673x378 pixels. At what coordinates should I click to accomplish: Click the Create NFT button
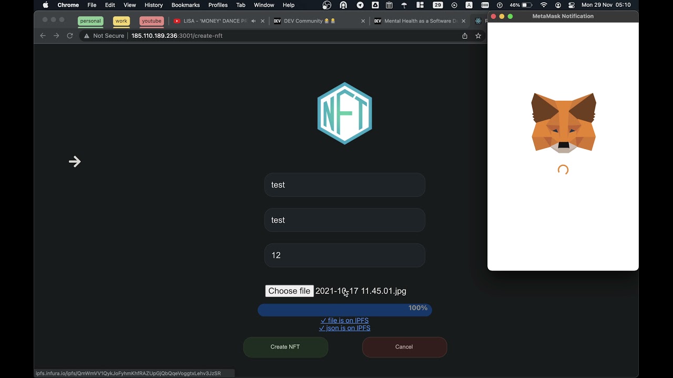[285, 347]
